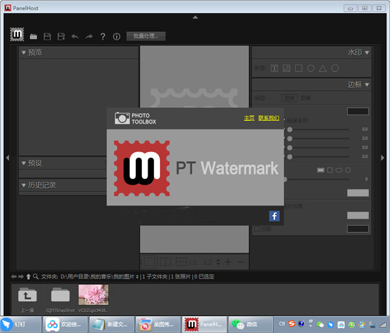
Task: Collapse the 预览 preview panel
Action: coord(23,53)
